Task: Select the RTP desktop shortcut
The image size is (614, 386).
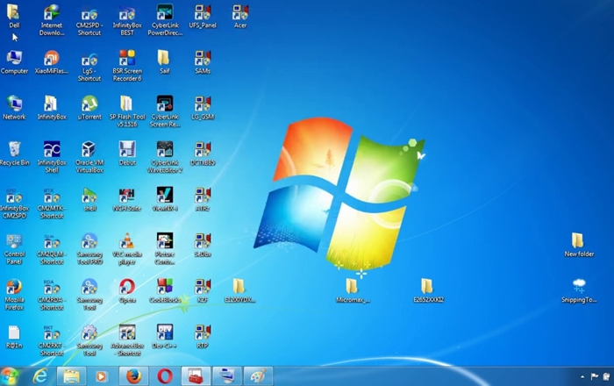Action: [x=203, y=337]
